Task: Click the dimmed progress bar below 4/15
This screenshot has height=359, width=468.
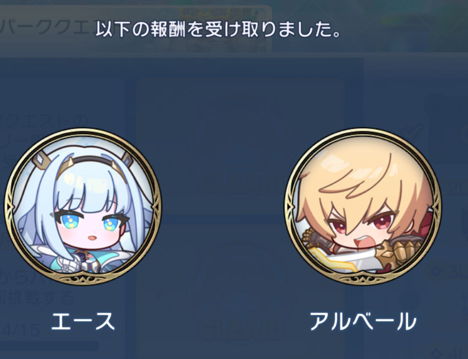Action: 49,346
